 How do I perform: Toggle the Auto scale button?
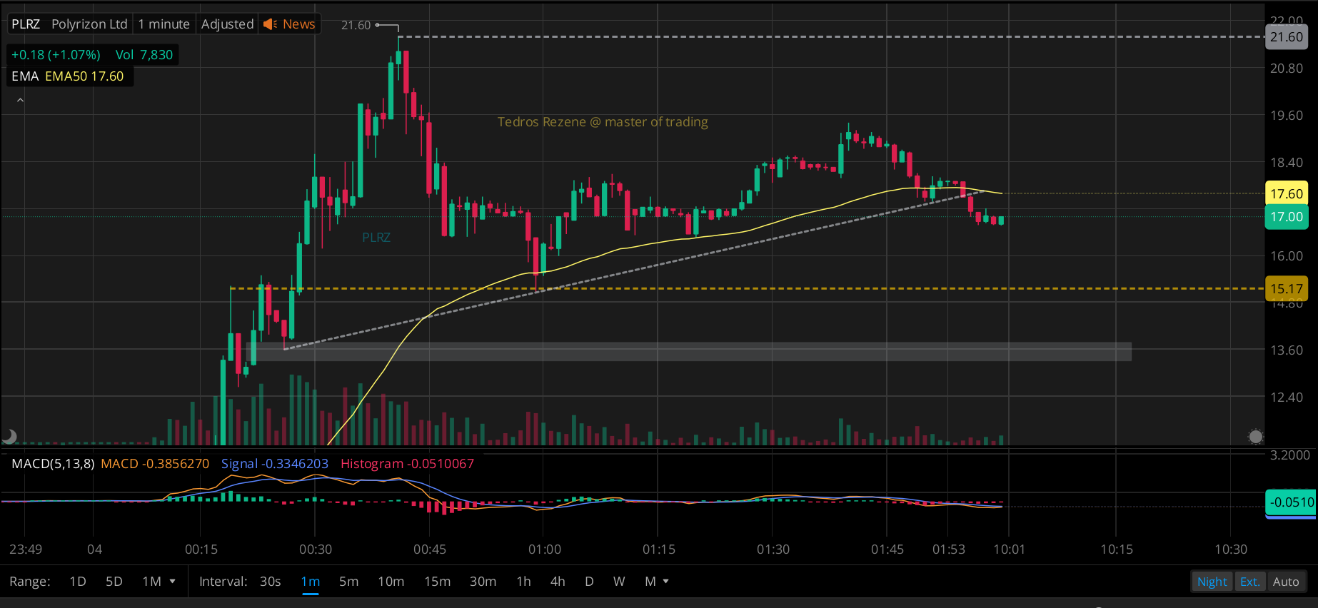coord(1286,582)
